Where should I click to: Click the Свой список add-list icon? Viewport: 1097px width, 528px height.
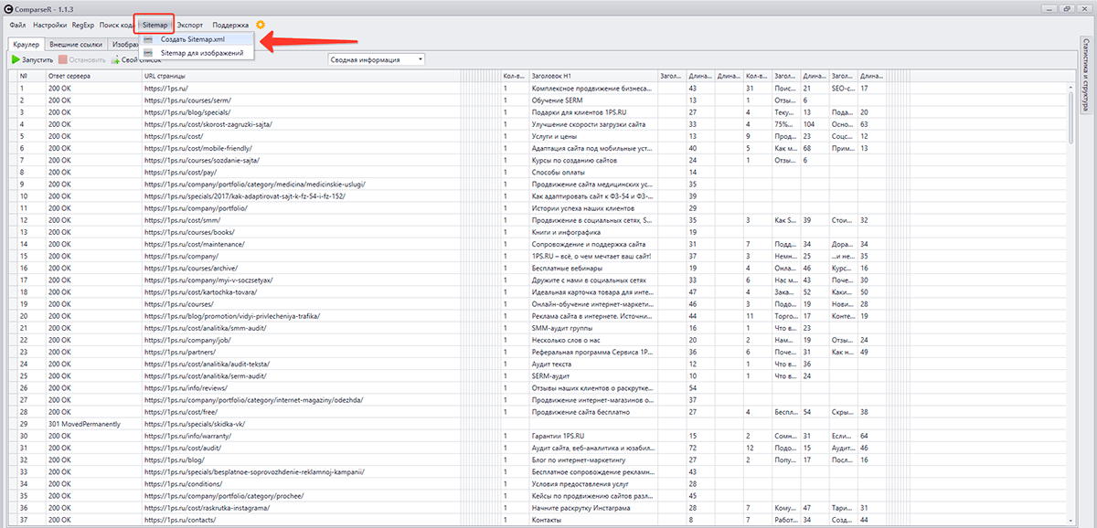(x=115, y=59)
